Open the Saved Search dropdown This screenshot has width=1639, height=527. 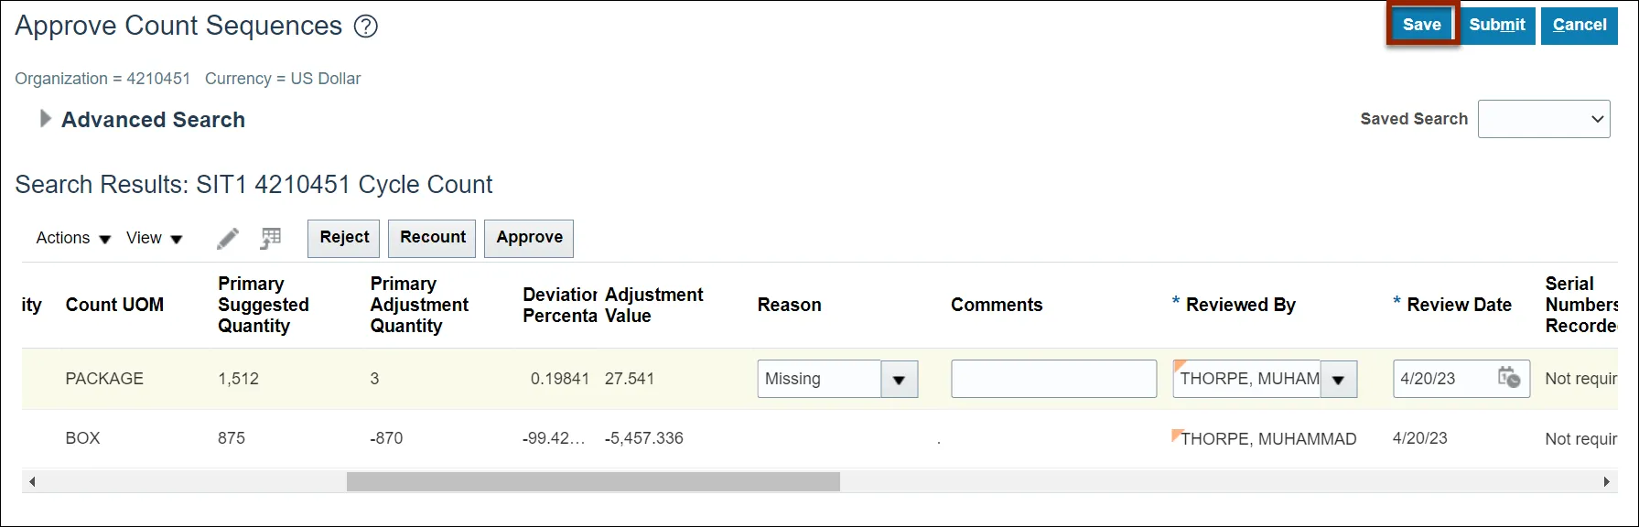1544,119
